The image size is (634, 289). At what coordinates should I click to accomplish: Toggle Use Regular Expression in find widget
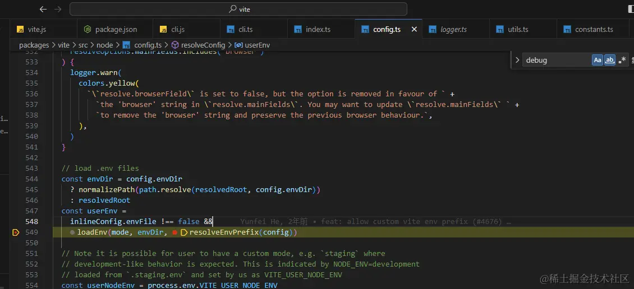pos(622,60)
